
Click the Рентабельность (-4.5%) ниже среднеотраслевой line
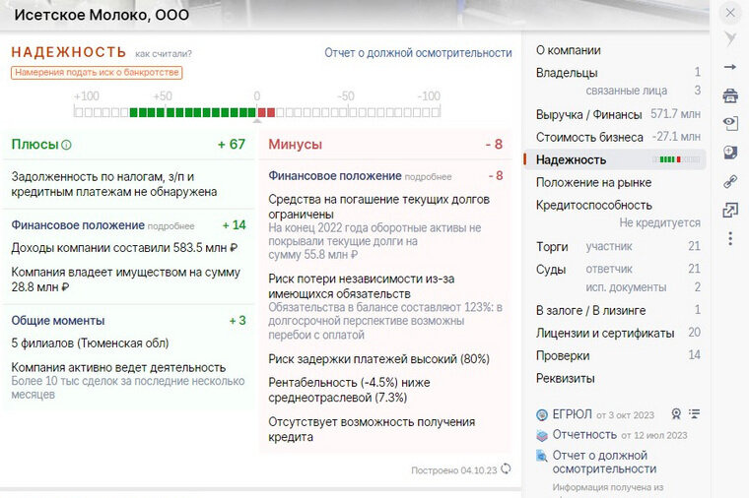349,390
